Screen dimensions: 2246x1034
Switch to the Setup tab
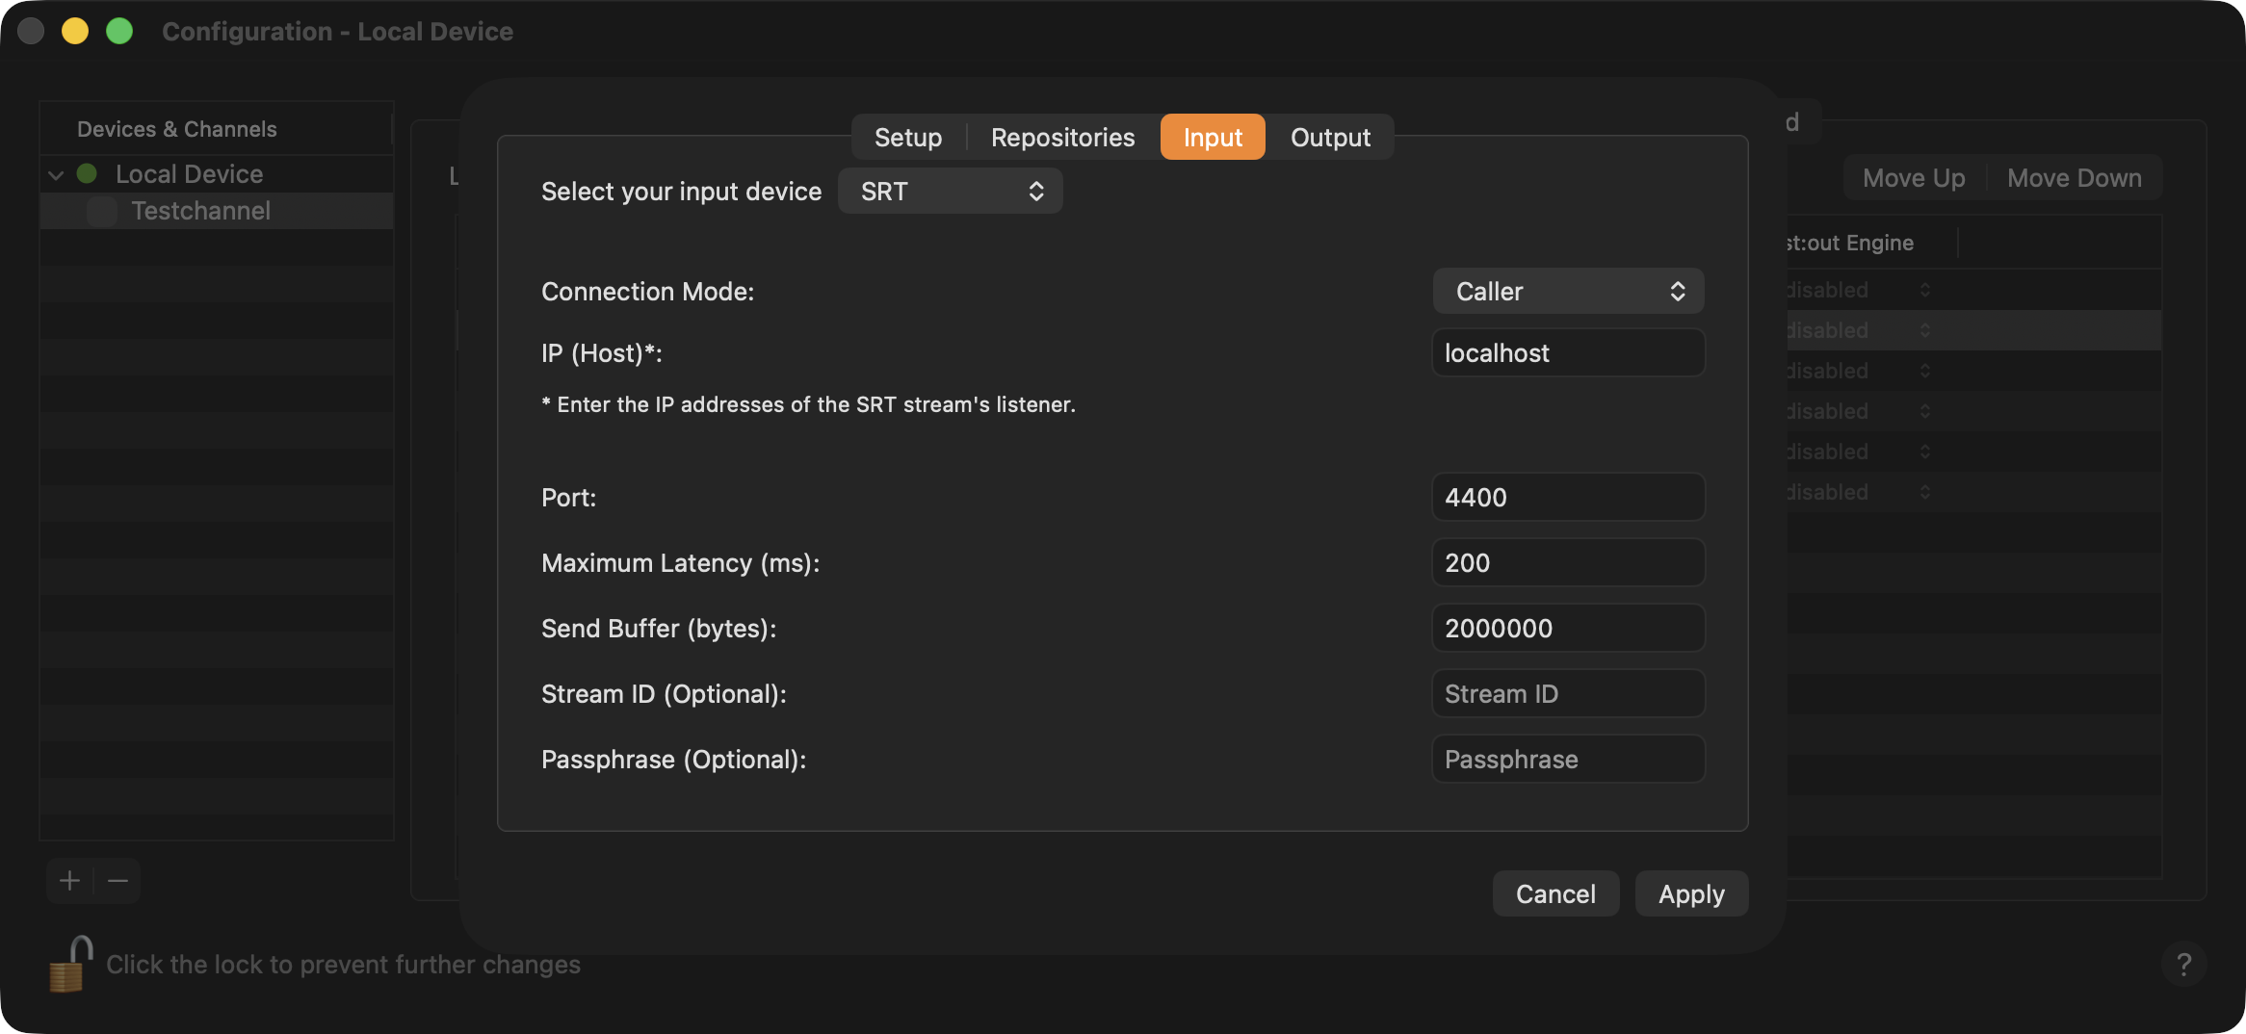908,137
